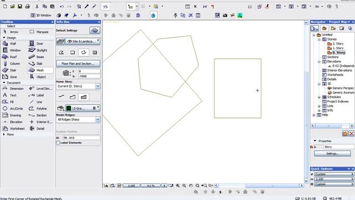Collapse the Stories tree node
The height and width of the screenshot is (200, 355).
(x=319, y=39)
